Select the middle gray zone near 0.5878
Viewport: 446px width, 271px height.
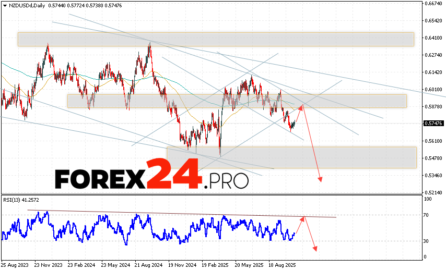(236, 101)
